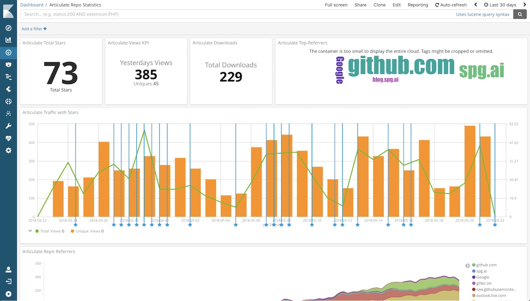Open Discover via the compass icon
The height and width of the screenshot is (301, 530).
pos(8,28)
